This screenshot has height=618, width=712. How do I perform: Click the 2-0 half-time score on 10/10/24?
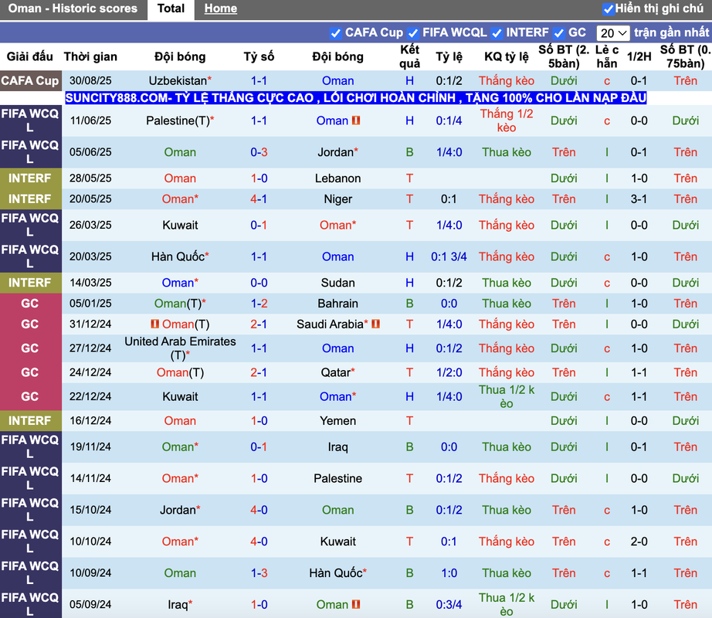coord(639,542)
